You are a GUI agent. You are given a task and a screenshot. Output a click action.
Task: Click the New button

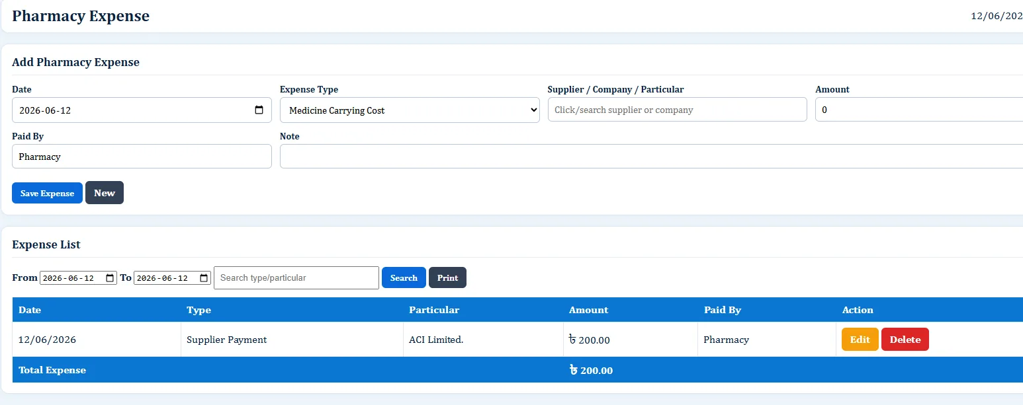(105, 193)
